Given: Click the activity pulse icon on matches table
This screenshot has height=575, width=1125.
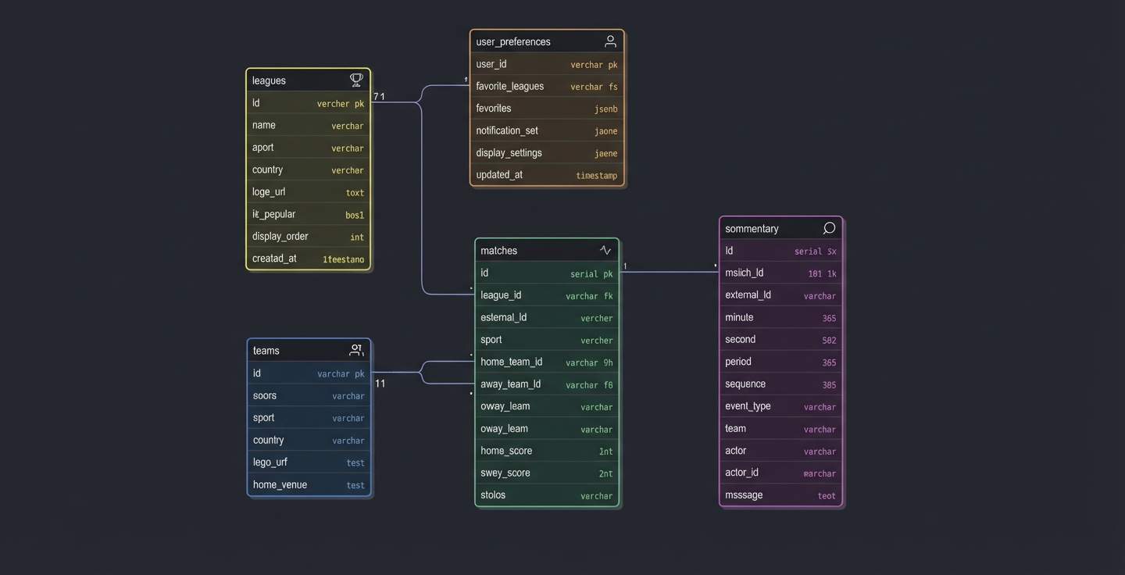Looking at the screenshot, I should click(605, 250).
